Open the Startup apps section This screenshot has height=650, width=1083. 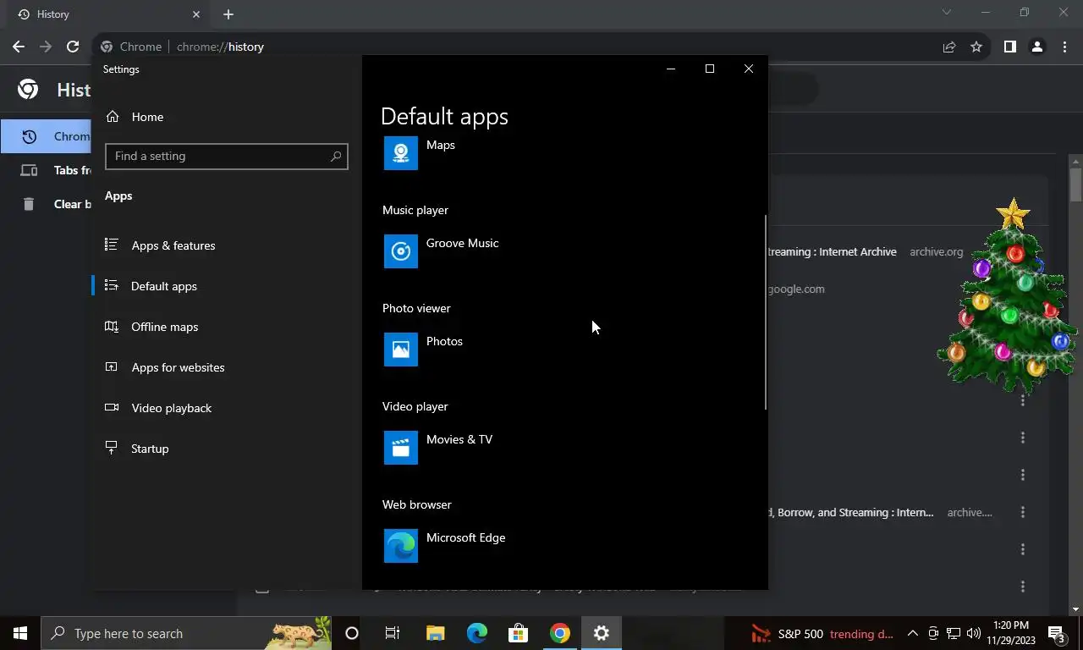[150, 449]
